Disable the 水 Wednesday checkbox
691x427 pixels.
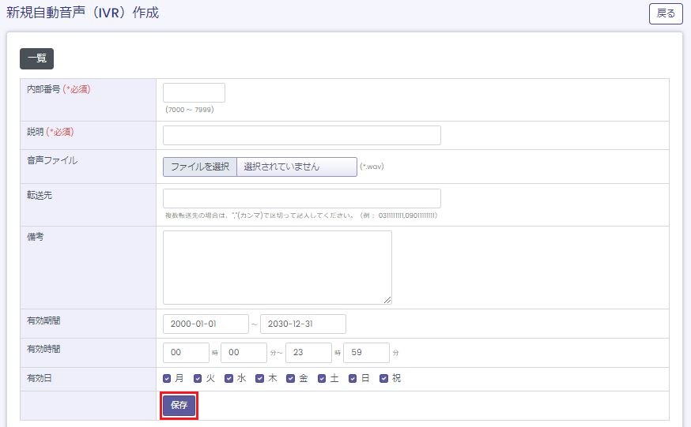(229, 379)
